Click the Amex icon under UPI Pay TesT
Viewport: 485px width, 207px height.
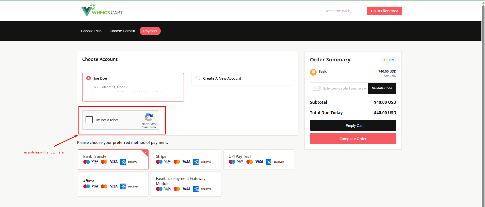tap(268, 162)
